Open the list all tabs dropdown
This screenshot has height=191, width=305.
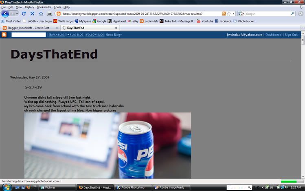[303, 28]
